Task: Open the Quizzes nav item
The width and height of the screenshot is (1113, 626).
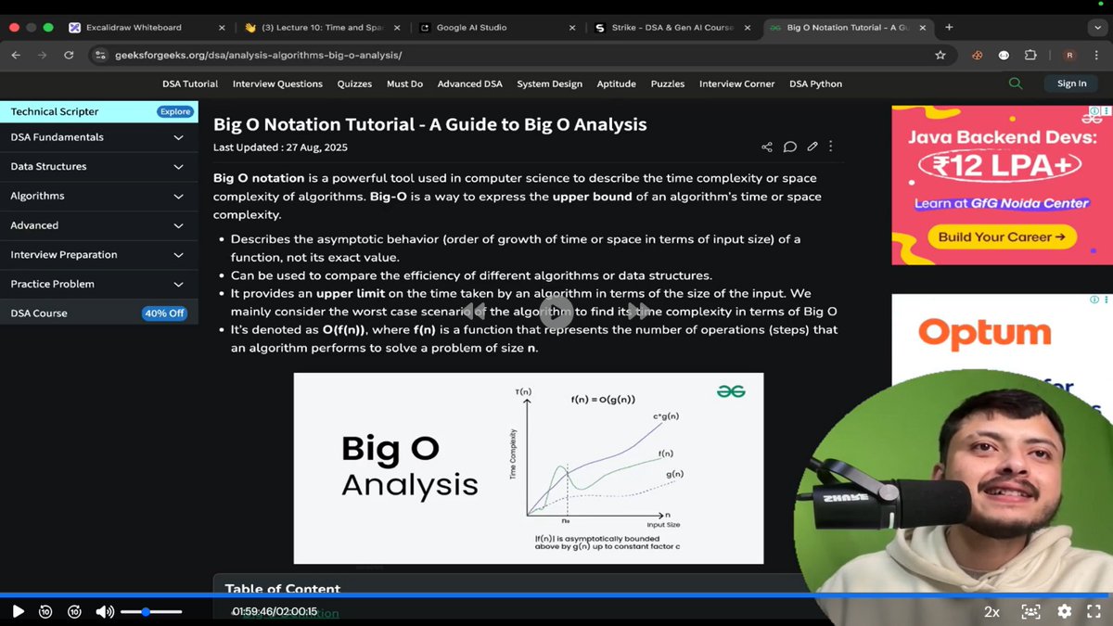Action: point(354,83)
